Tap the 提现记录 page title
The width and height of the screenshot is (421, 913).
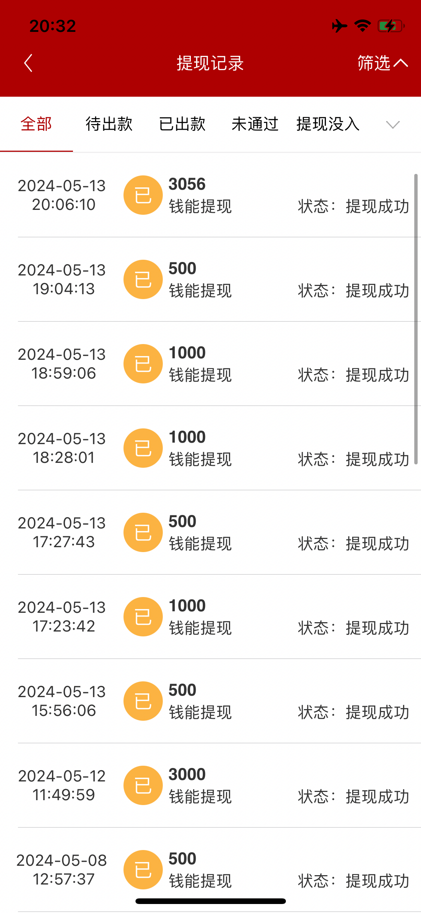coord(210,63)
